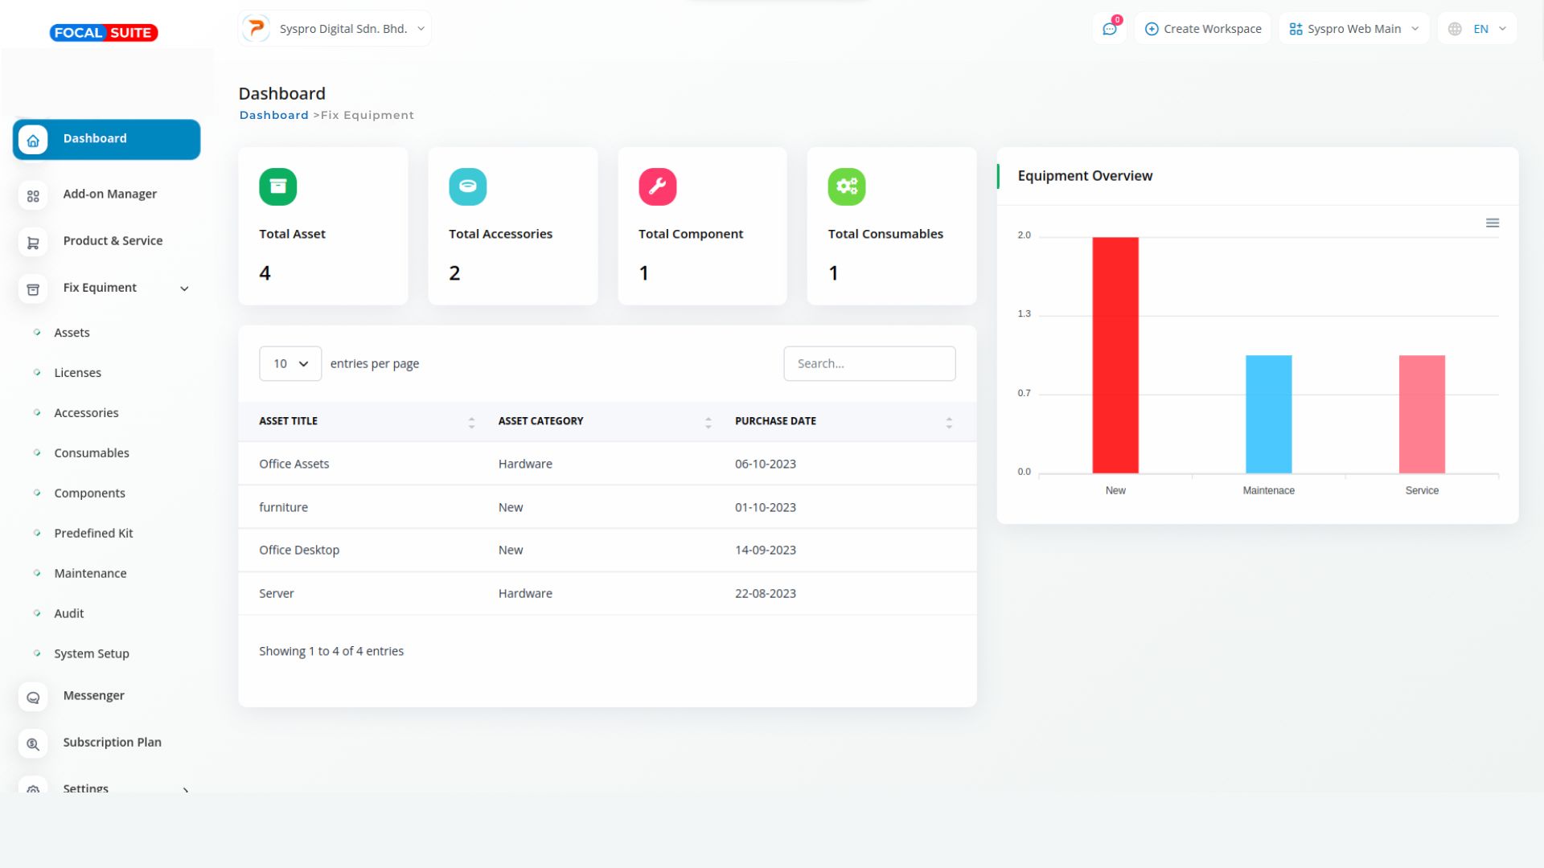
Task: Click the Dashboard breadcrumb link
Action: (x=273, y=115)
